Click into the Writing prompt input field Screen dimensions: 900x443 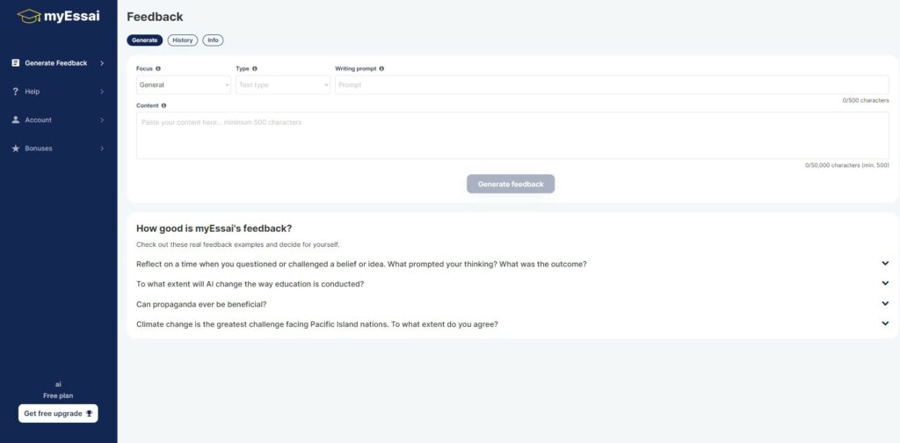coord(612,85)
